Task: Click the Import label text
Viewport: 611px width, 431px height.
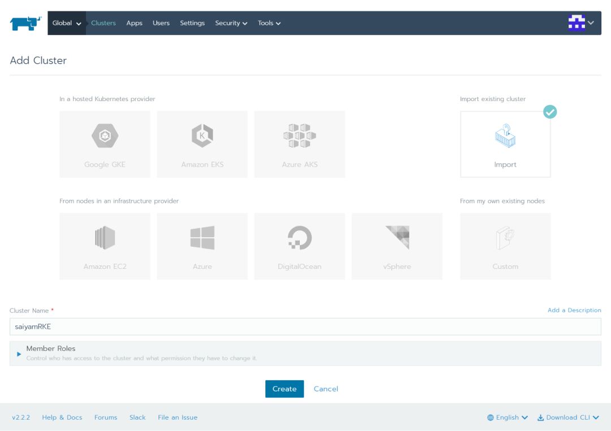Action: (505, 164)
